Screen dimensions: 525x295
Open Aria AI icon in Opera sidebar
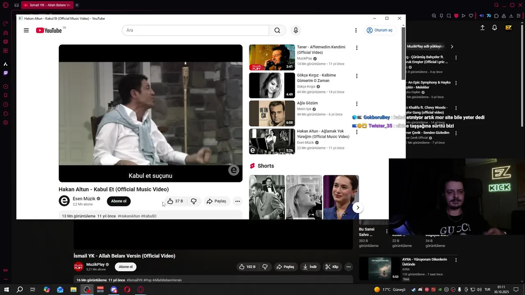pos(6,64)
